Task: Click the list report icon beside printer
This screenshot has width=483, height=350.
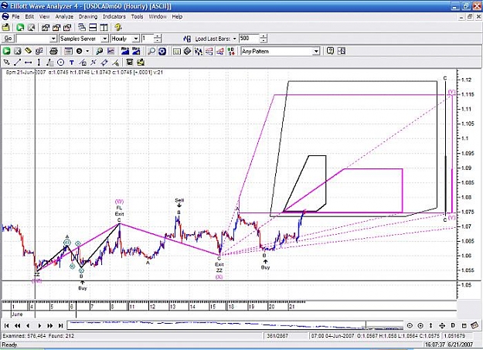Action: 68,51
